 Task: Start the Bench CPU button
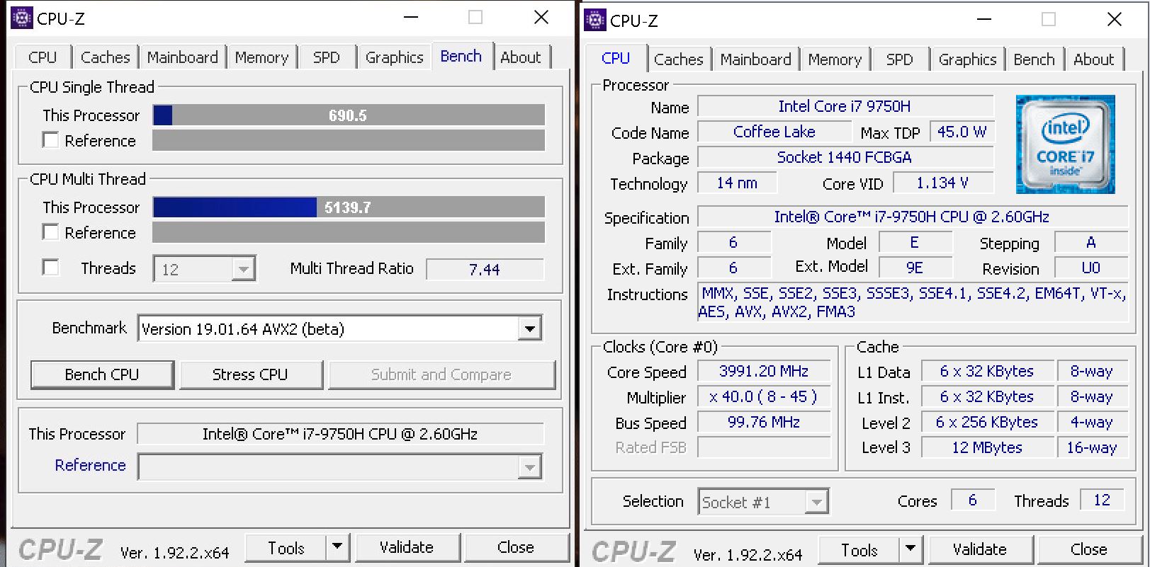102,374
